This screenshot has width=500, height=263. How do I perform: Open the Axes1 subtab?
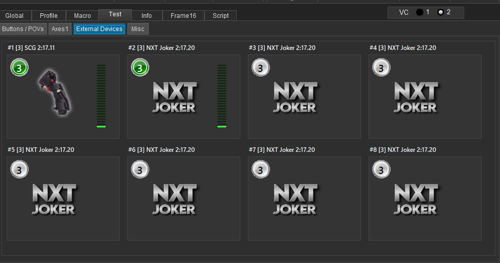click(x=60, y=29)
